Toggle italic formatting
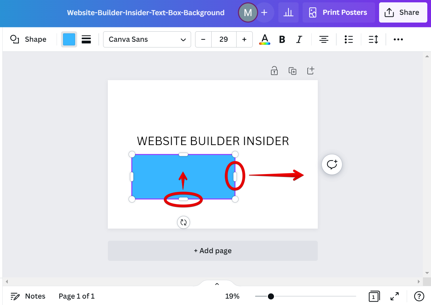The width and height of the screenshot is (431, 305). pyautogui.click(x=299, y=39)
